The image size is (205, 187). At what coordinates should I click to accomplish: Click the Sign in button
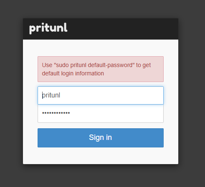tap(101, 138)
